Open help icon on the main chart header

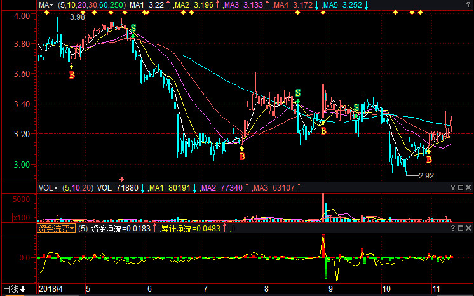[468, 4]
